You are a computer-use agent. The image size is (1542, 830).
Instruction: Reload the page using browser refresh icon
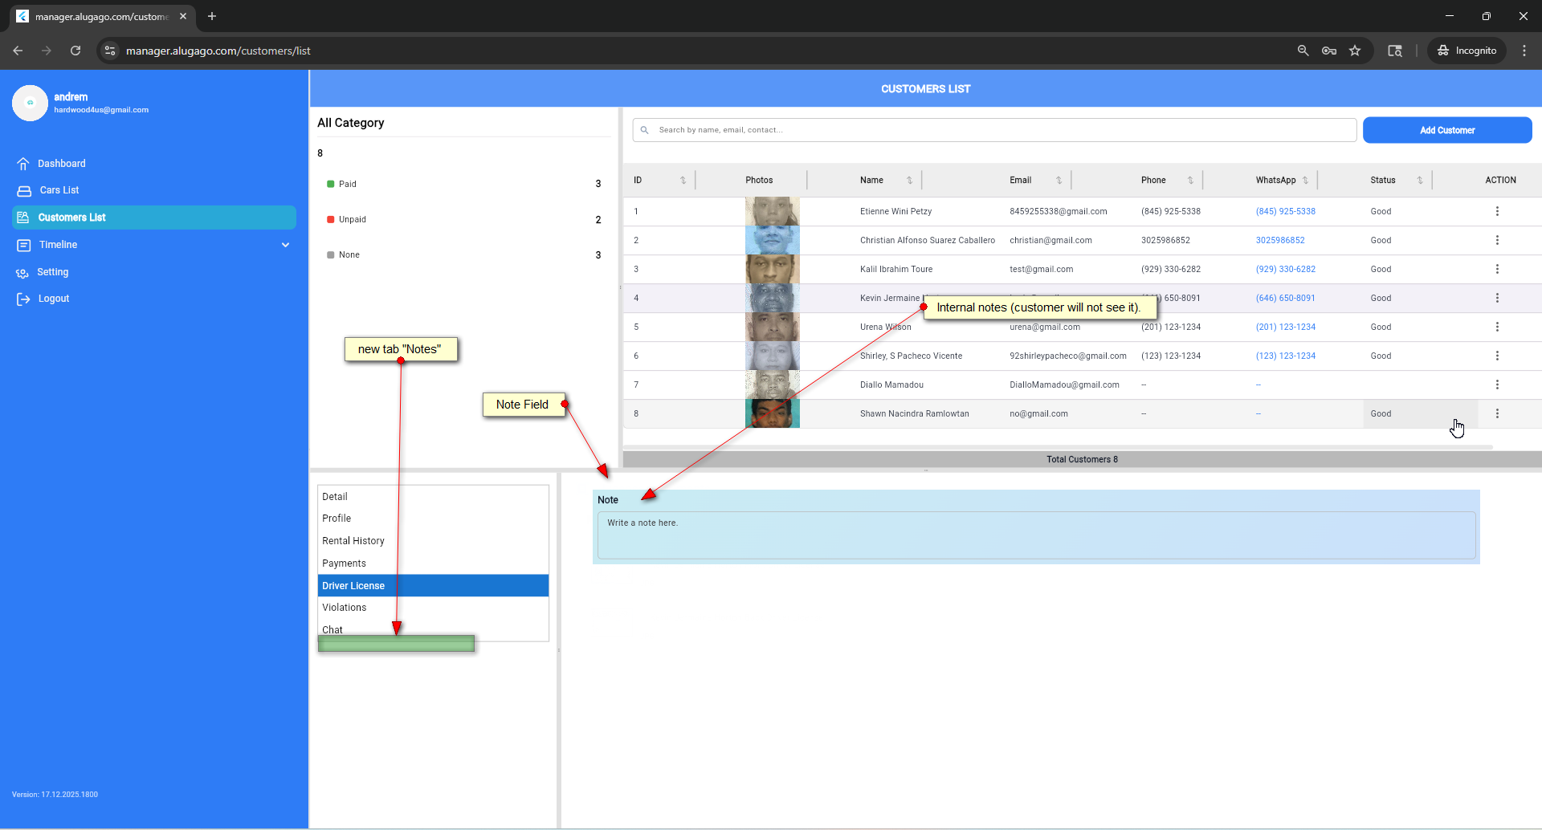(75, 51)
